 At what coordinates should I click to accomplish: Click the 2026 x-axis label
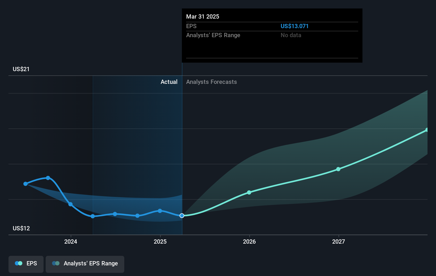coord(249,241)
